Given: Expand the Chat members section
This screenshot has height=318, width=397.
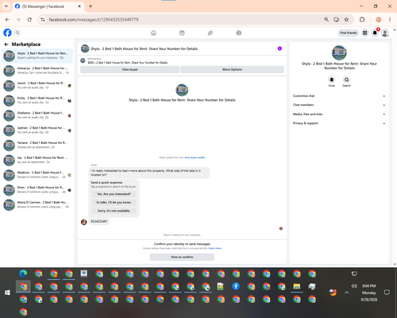Looking at the screenshot, I should click(x=339, y=105).
